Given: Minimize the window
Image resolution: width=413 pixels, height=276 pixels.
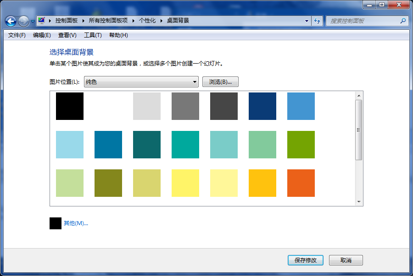Looking at the screenshot, I should (x=369, y=5).
